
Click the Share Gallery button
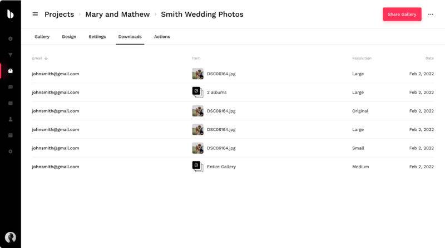[402, 14]
